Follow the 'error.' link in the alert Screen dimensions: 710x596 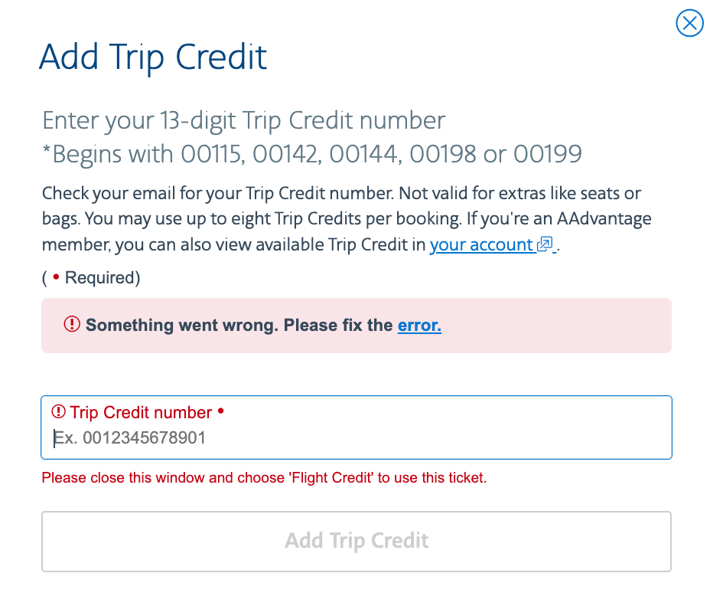tap(419, 326)
